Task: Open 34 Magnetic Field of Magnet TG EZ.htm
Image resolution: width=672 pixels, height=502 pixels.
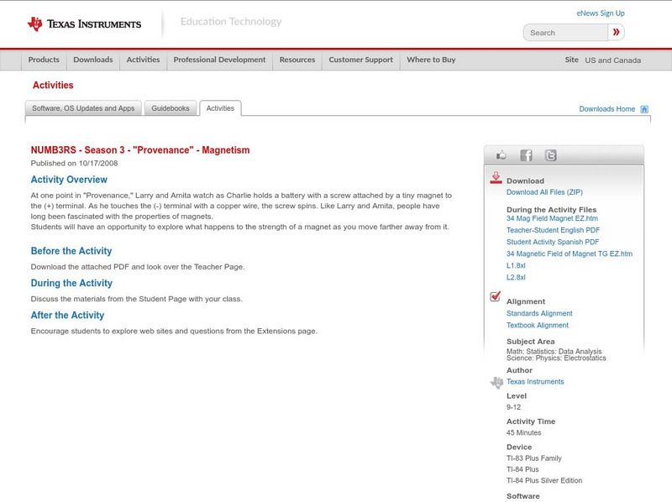Action: 570,254
